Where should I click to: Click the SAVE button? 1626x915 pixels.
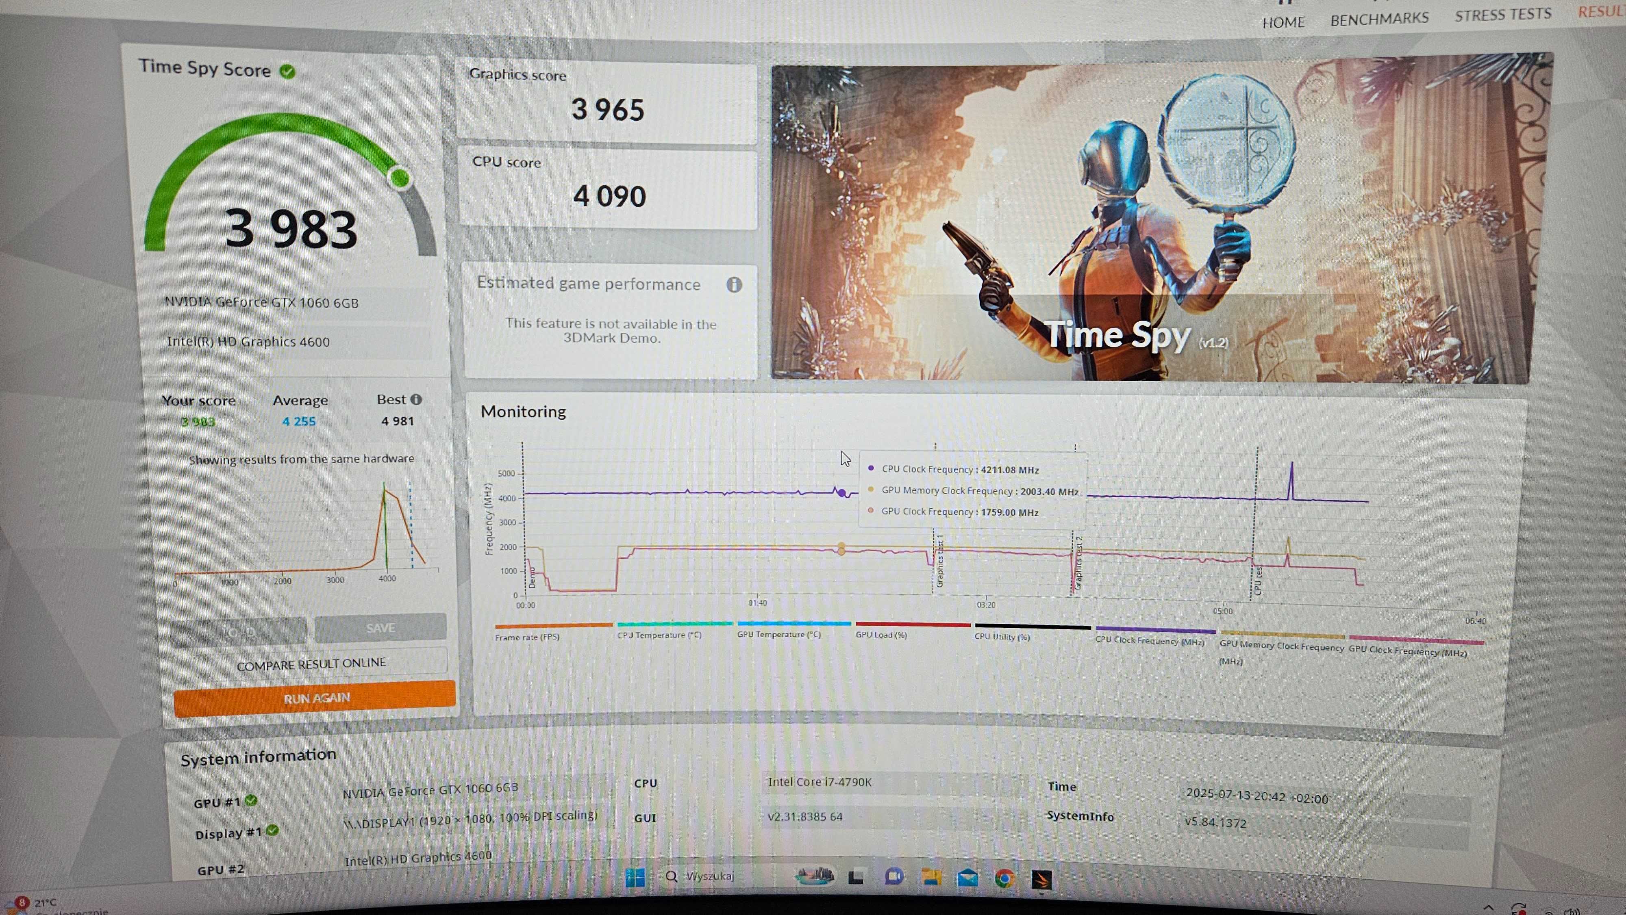click(x=380, y=629)
